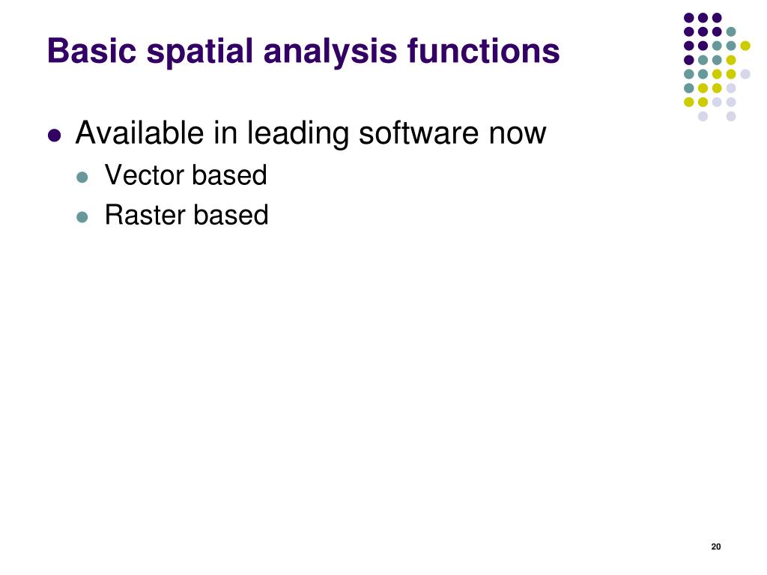
Task: Click the teal dot ending the grid's second row
Action: [x=731, y=32]
